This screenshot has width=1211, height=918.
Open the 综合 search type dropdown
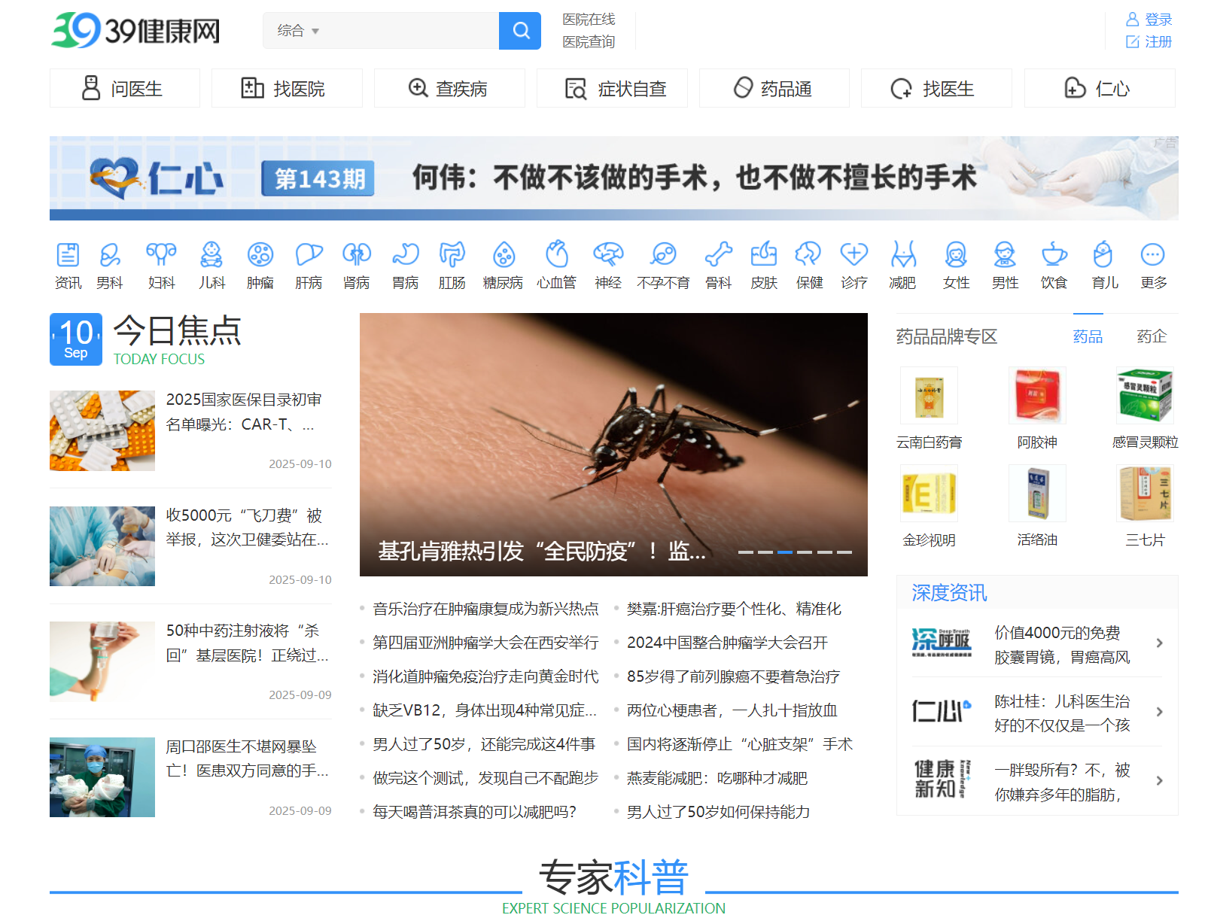[x=298, y=31]
